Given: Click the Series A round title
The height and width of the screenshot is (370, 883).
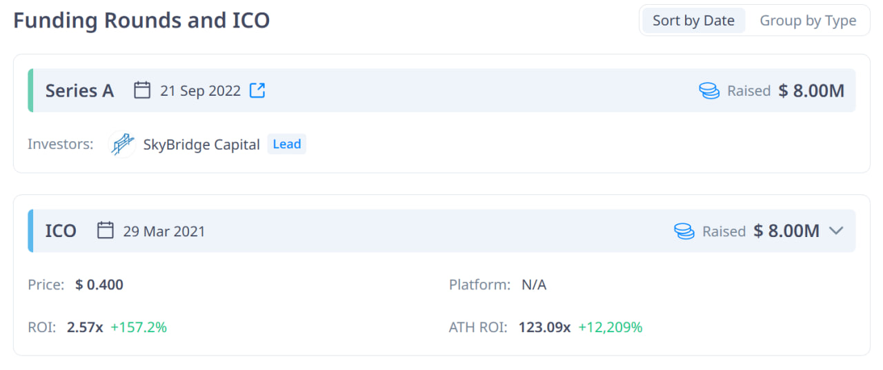Looking at the screenshot, I should (79, 91).
